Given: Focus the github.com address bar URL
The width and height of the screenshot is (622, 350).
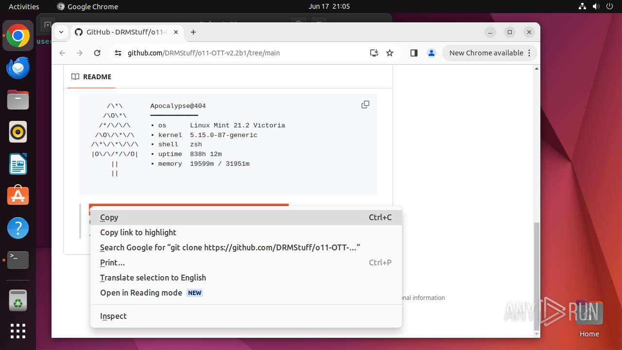Looking at the screenshot, I should 204,53.
